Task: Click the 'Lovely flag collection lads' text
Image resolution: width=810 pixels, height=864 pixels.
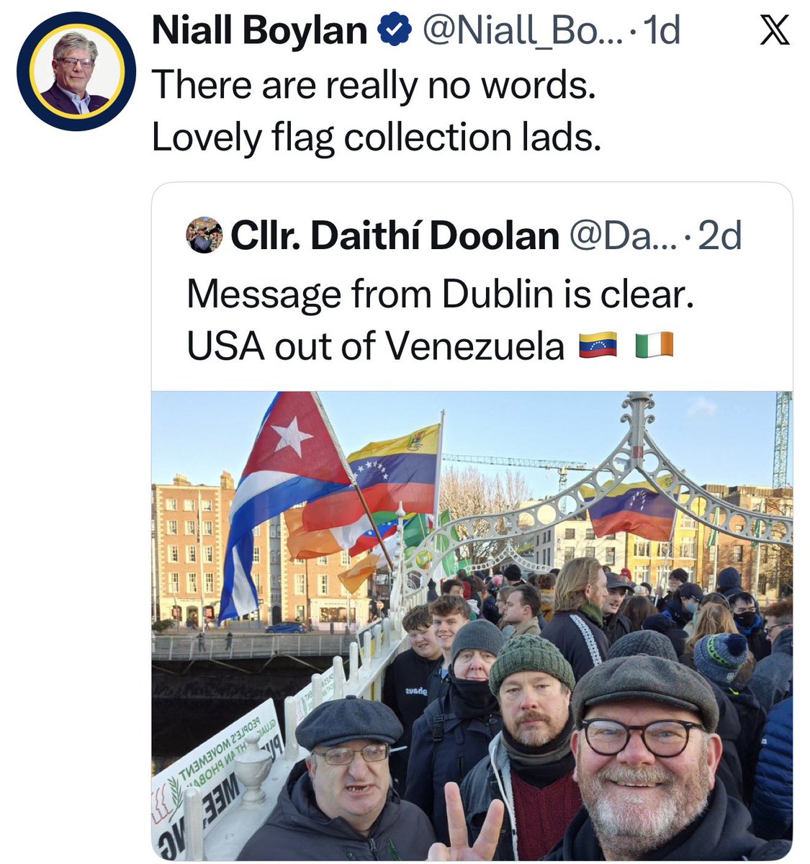Action: (x=376, y=137)
